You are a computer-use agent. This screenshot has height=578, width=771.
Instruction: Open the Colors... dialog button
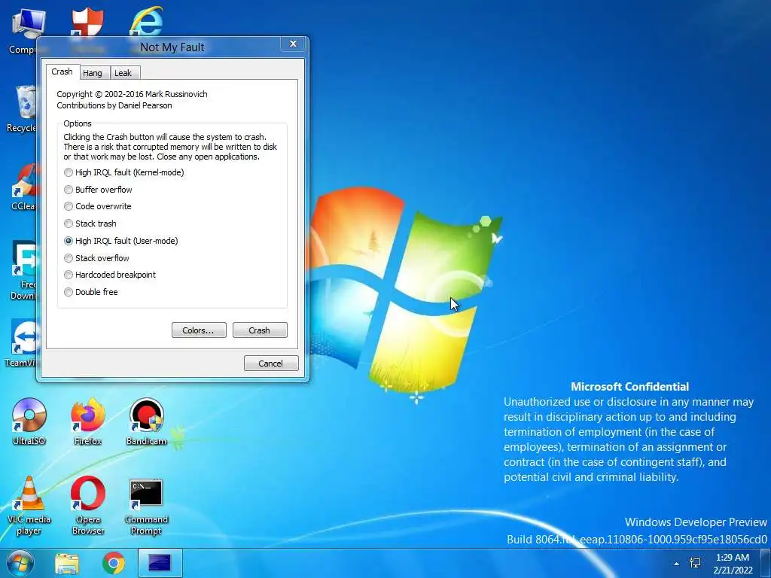click(199, 330)
